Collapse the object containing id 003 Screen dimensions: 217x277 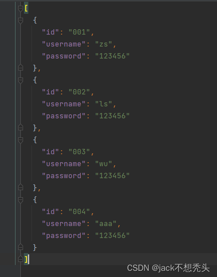(20, 140)
